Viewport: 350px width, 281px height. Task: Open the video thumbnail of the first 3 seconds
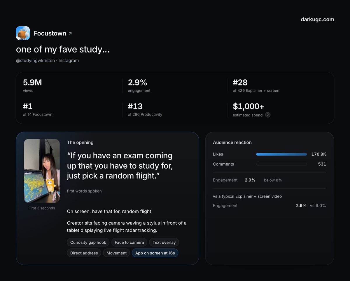tap(42, 171)
